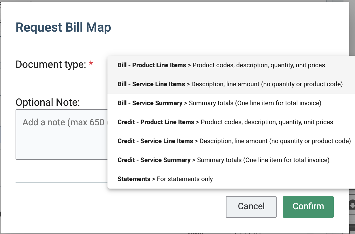
Task: Click the Document type label
Action: tap(51, 64)
